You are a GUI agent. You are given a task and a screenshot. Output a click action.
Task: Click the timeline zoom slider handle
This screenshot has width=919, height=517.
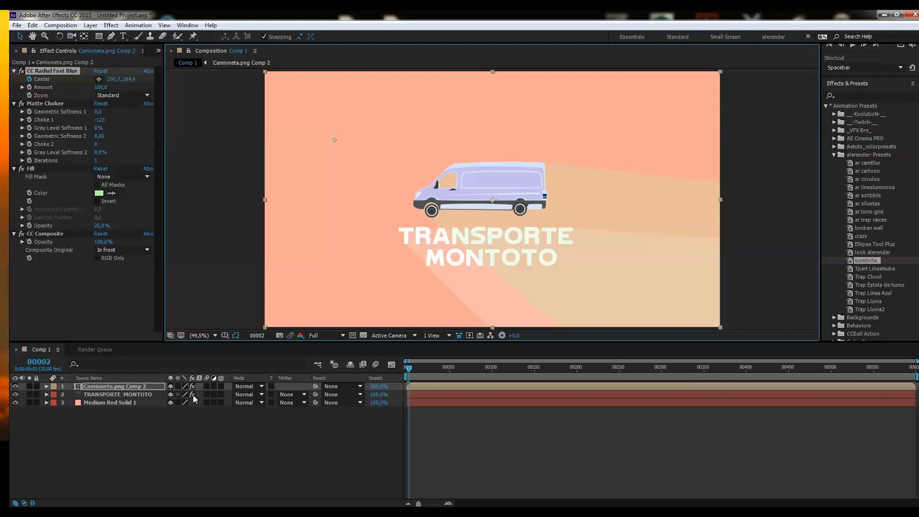coord(418,504)
